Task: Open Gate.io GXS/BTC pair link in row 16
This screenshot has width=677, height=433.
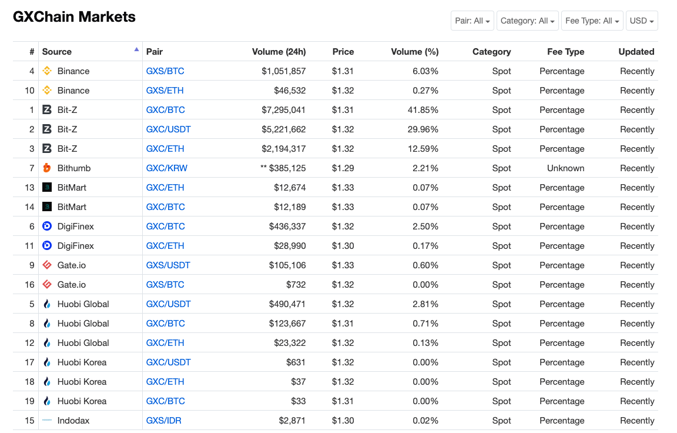Action: click(165, 284)
